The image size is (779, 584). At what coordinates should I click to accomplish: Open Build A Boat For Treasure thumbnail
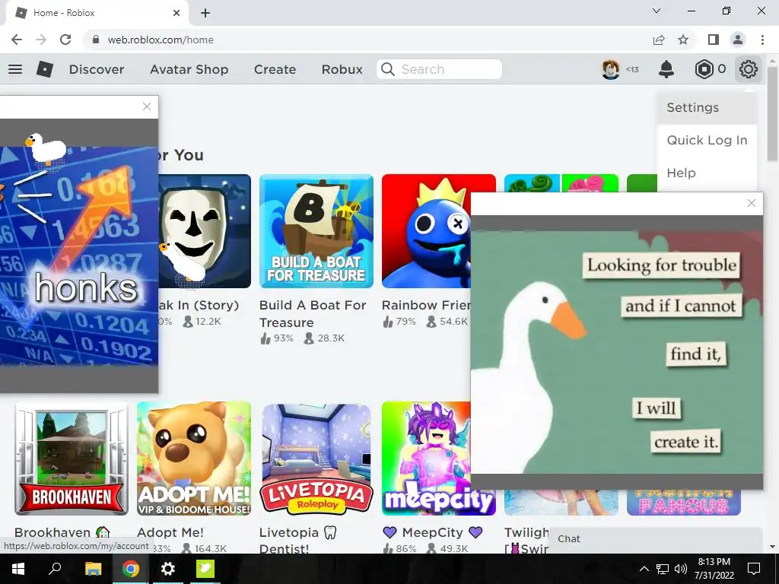pos(316,231)
